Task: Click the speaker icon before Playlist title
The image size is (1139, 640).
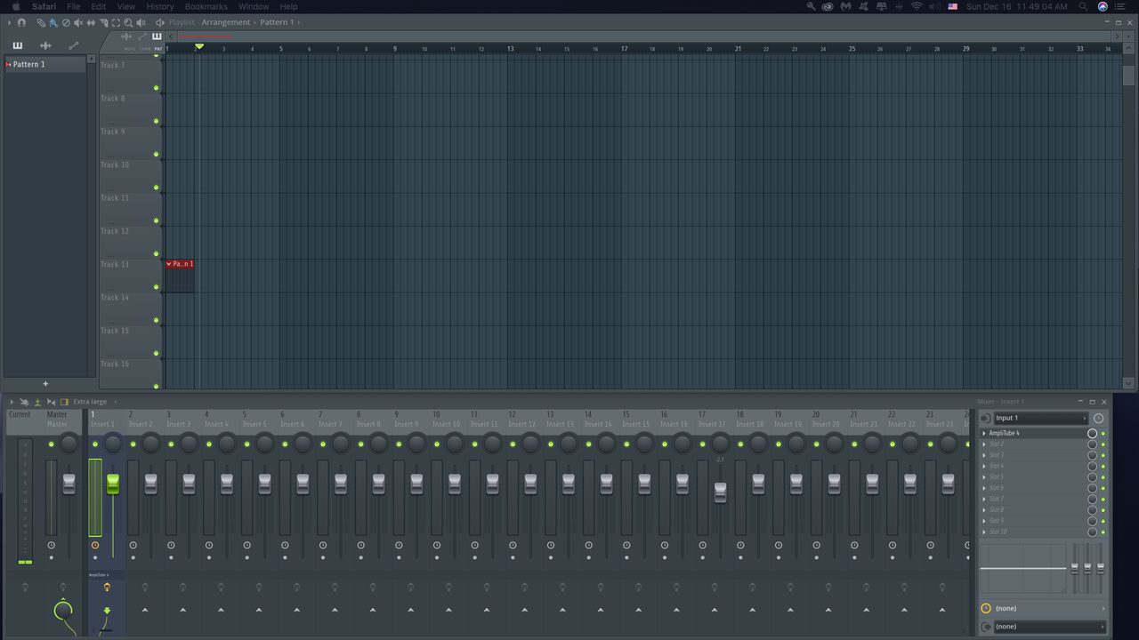Action: [x=160, y=22]
